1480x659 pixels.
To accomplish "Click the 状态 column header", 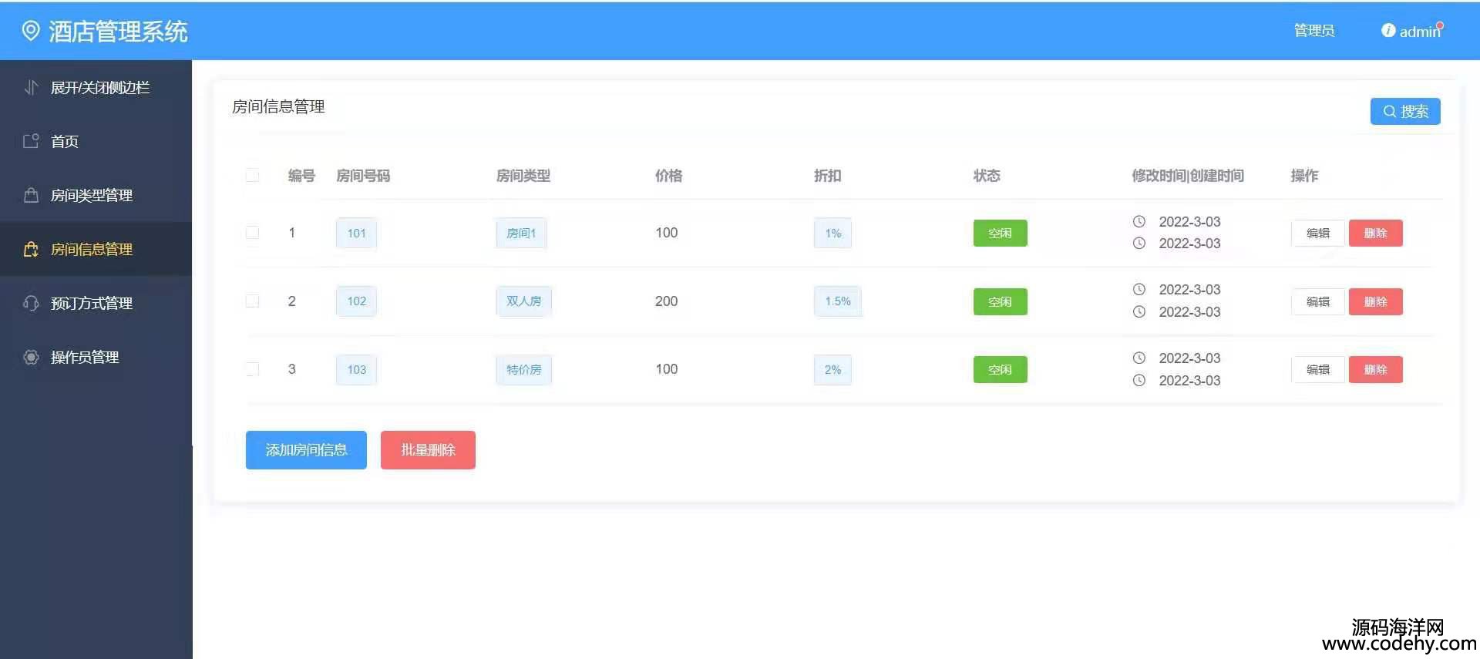I will [x=987, y=176].
